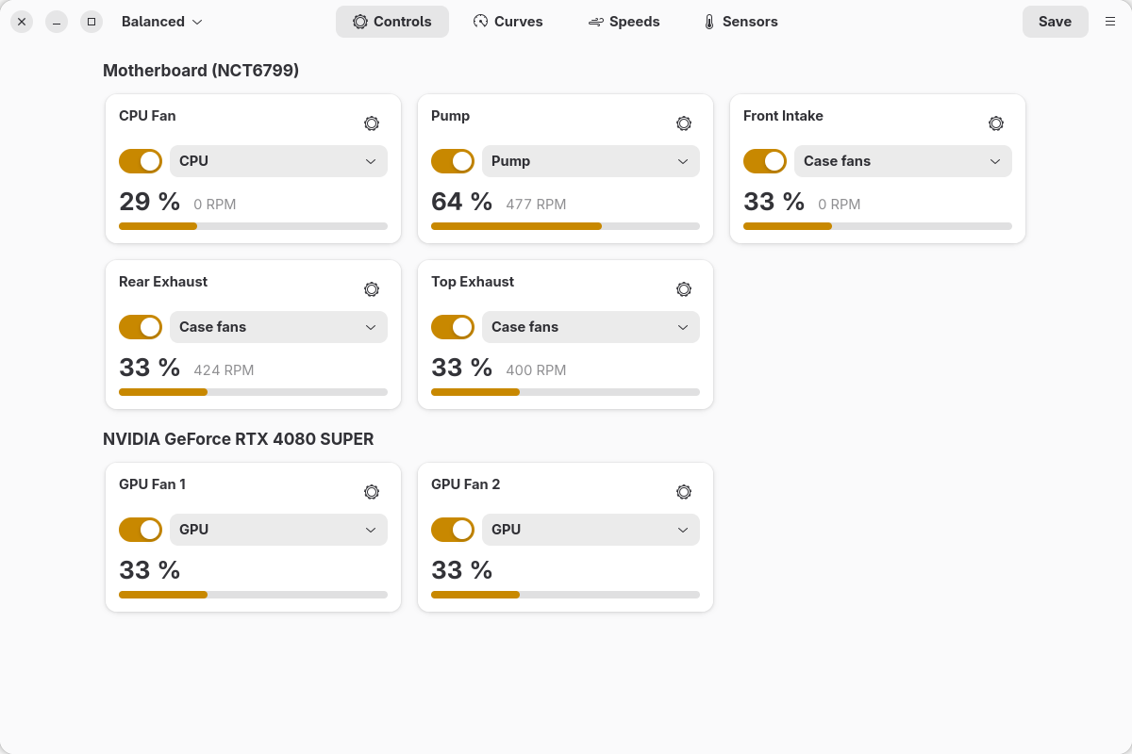This screenshot has height=754, width=1132.
Task: Click the Pump card title
Action: click(450, 116)
